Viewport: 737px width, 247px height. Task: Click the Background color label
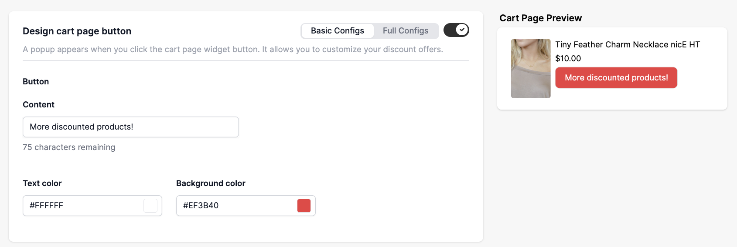pos(211,184)
